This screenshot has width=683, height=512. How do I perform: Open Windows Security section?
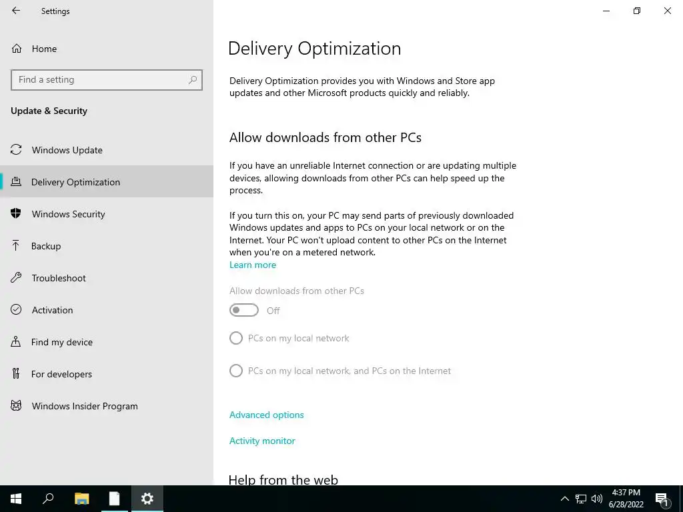[107, 214]
